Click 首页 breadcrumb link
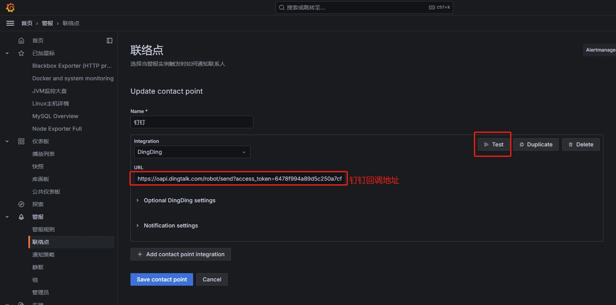Image resolution: width=616 pixels, height=305 pixels. point(27,23)
